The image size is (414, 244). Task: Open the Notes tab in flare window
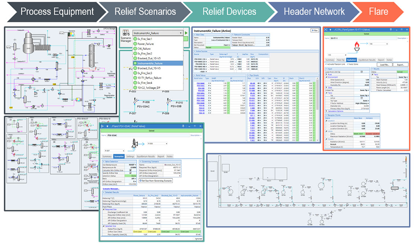click(389, 60)
